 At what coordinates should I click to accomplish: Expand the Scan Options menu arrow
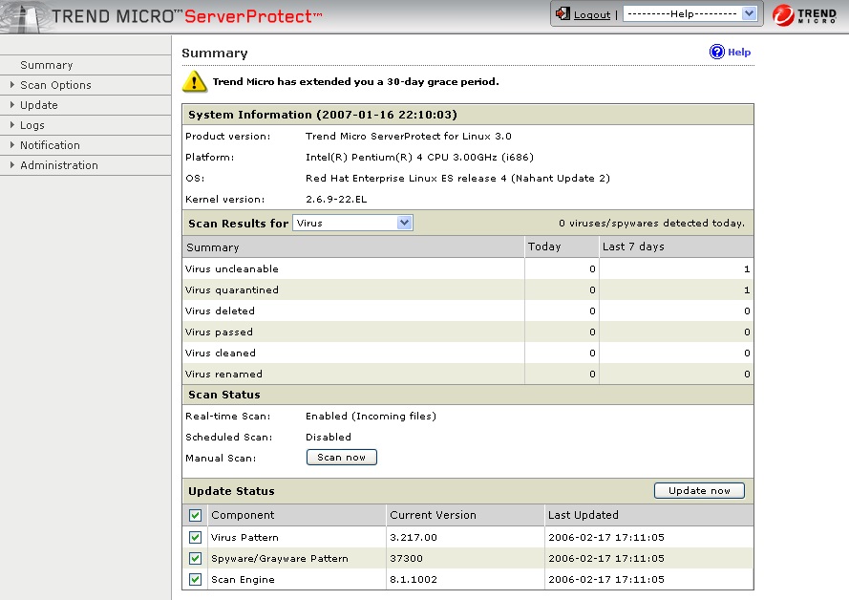(12, 85)
